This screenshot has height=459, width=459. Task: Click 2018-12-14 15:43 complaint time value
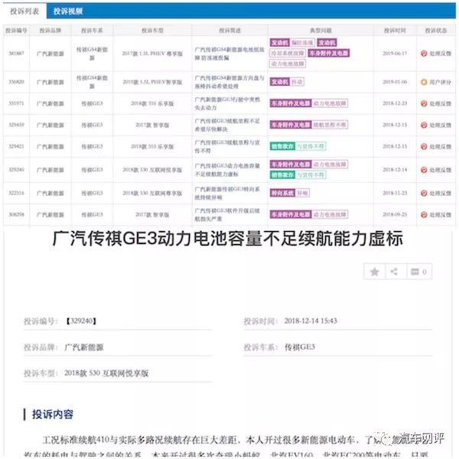tap(311, 321)
